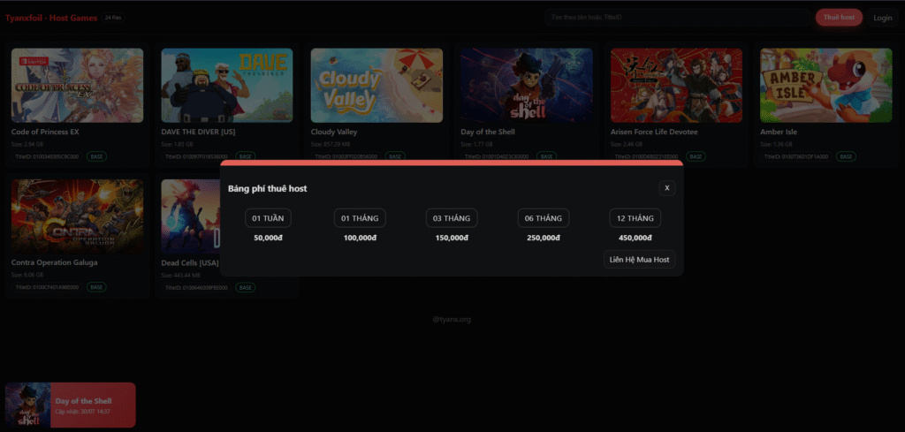This screenshot has height=432, width=905.
Task: Close the Bảng phí thuê host dialog
Action: 667,188
